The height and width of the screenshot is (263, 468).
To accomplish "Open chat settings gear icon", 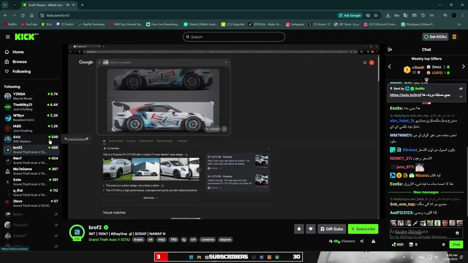I will pyautogui.click(x=444, y=245).
